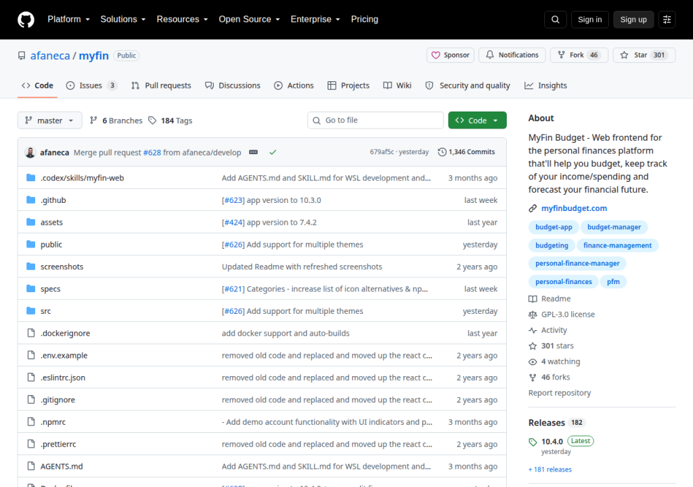
Task: Open the Platform dropdown menu
Action: pos(68,20)
